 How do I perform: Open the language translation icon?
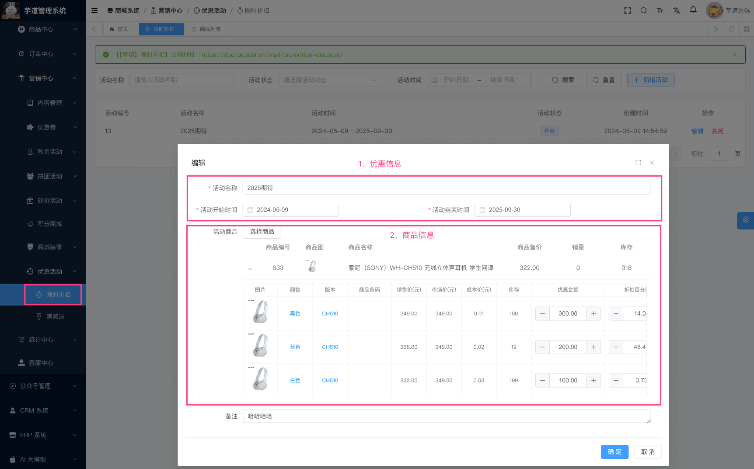(x=677, y=10)
